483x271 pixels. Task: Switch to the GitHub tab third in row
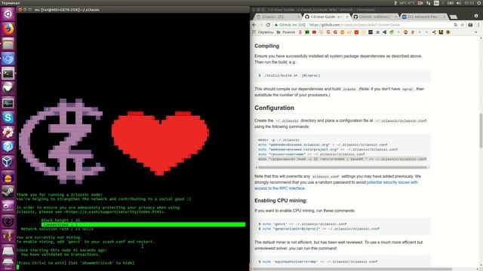tap(375, 17)
